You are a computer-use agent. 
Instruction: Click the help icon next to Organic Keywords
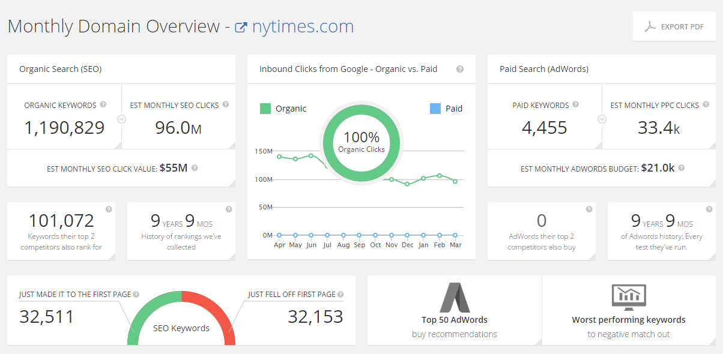click(103, 104)
